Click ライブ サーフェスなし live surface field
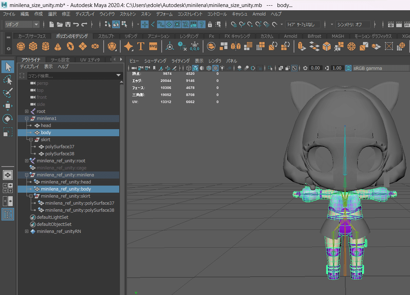410x295 pixels. (303, 24)
